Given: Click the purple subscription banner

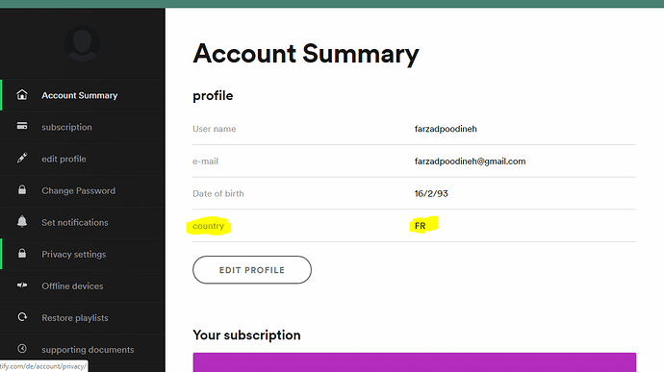Looking at the screenshot, I should point(414,362).
